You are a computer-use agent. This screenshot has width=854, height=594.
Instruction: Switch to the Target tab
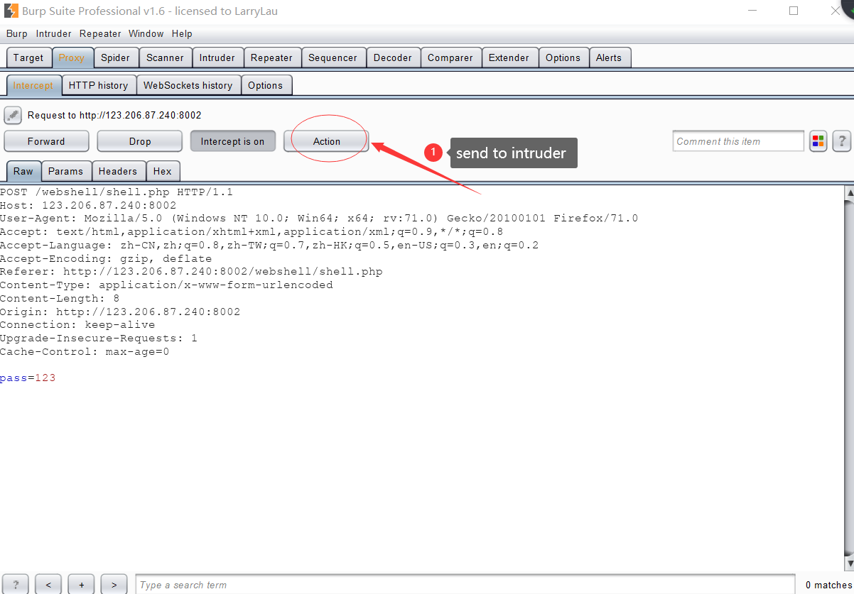(28, 57)
